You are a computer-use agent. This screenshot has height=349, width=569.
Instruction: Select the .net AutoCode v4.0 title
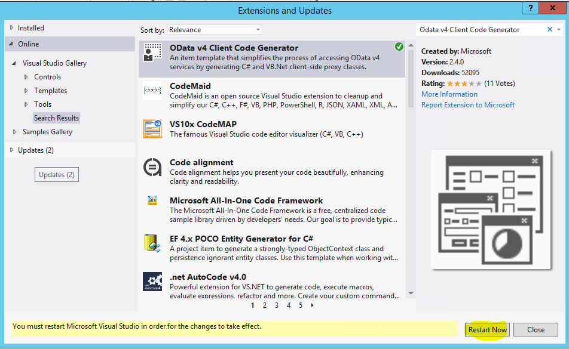pyautogui.click(x=208, y=277)
